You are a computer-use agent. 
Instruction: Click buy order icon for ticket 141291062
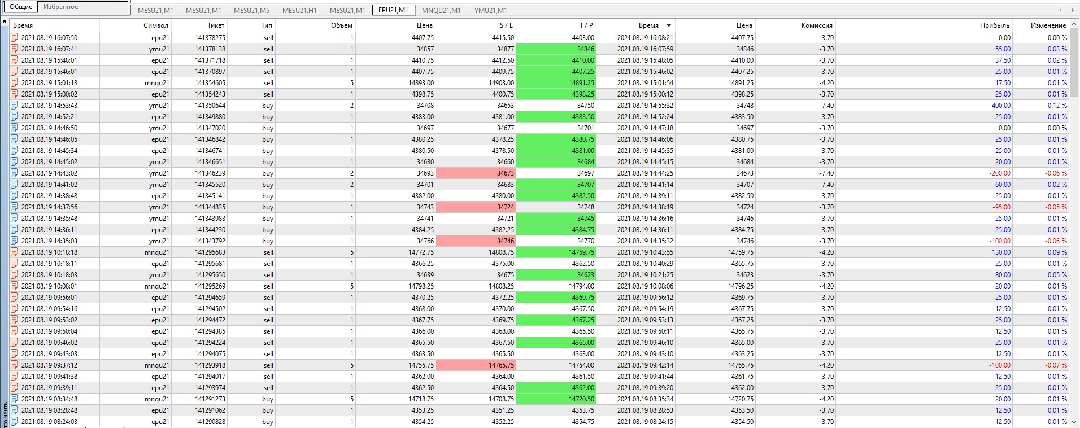point(15,410)
